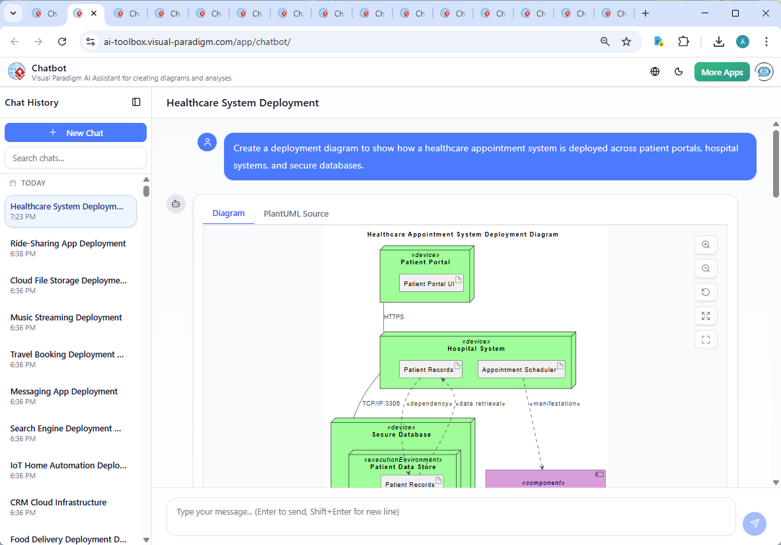The height and width of the screenshot is (545, 781).
Task: Zoom in on the deployment diagram
Action: [x=706, y=244]
